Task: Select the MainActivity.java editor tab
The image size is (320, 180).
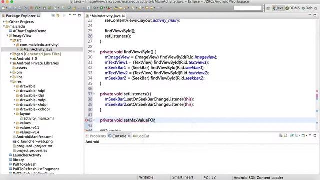Action: click(105, 16)
